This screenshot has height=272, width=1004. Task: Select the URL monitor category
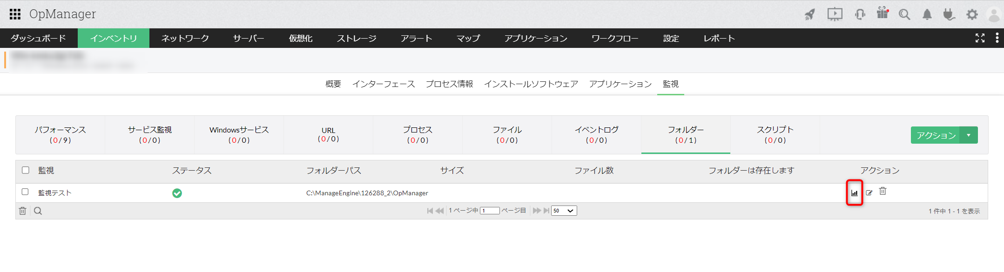(329, 135)
